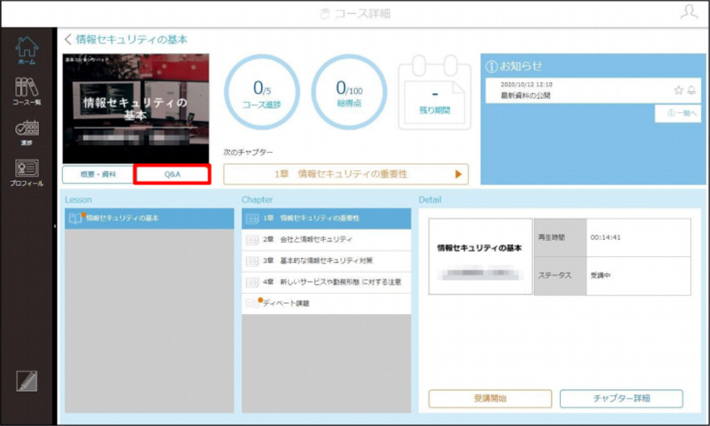The image size is (710, 426).
Task: Click the 受講開始 button
Action: pyautogui.click(x=490, y=398)
